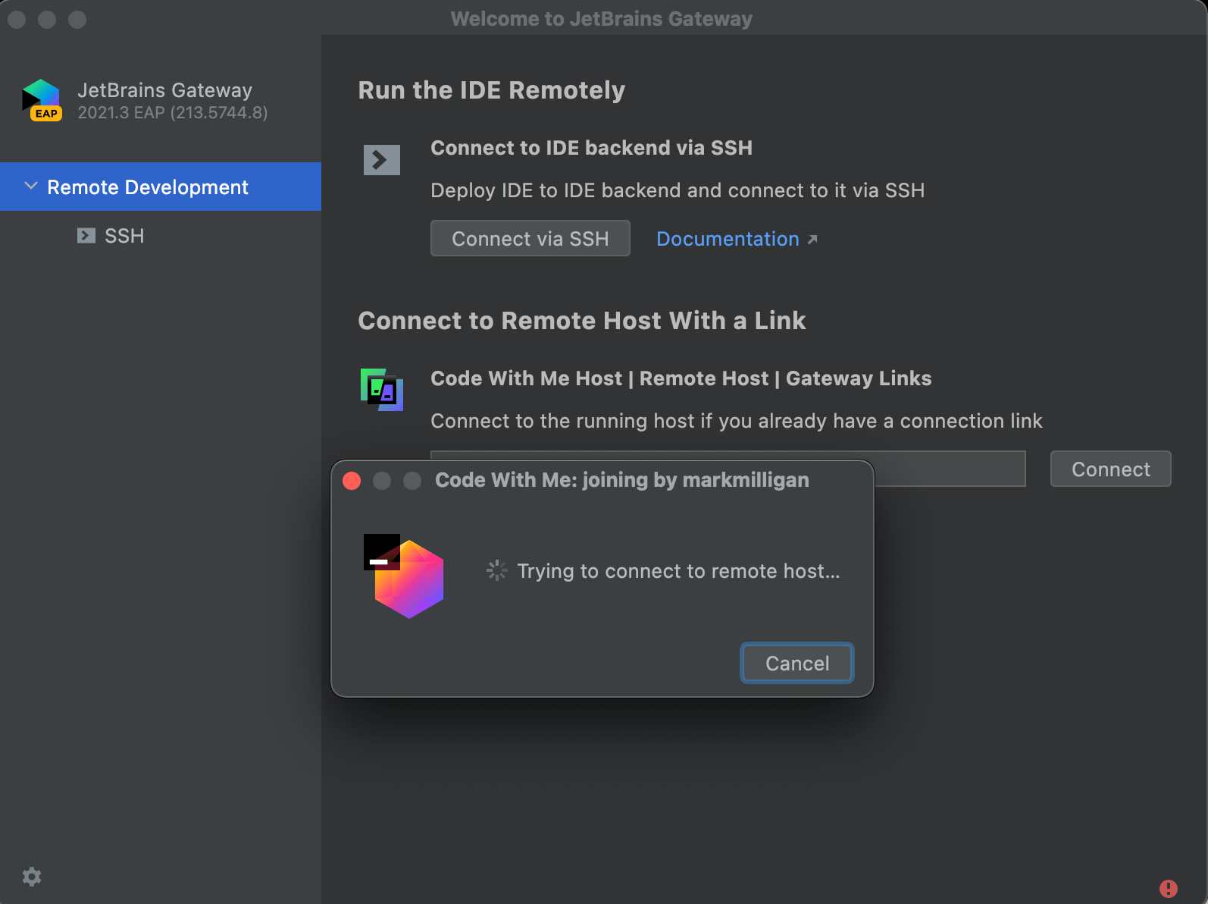The image size is (1208, 904).
Task: Close the Code With Me joining dialog
Action: click(x=352, y=481)
